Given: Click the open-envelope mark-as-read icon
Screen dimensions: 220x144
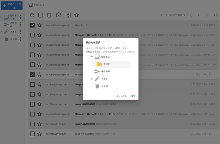Looking at the screenshot, I should (x=58, y=15).
